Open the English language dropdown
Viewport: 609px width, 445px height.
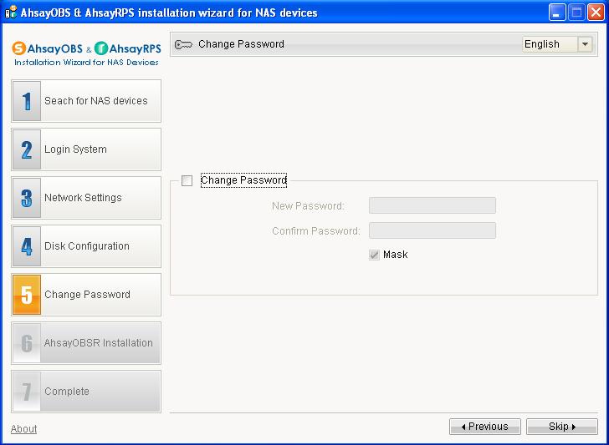click(557, 44)
